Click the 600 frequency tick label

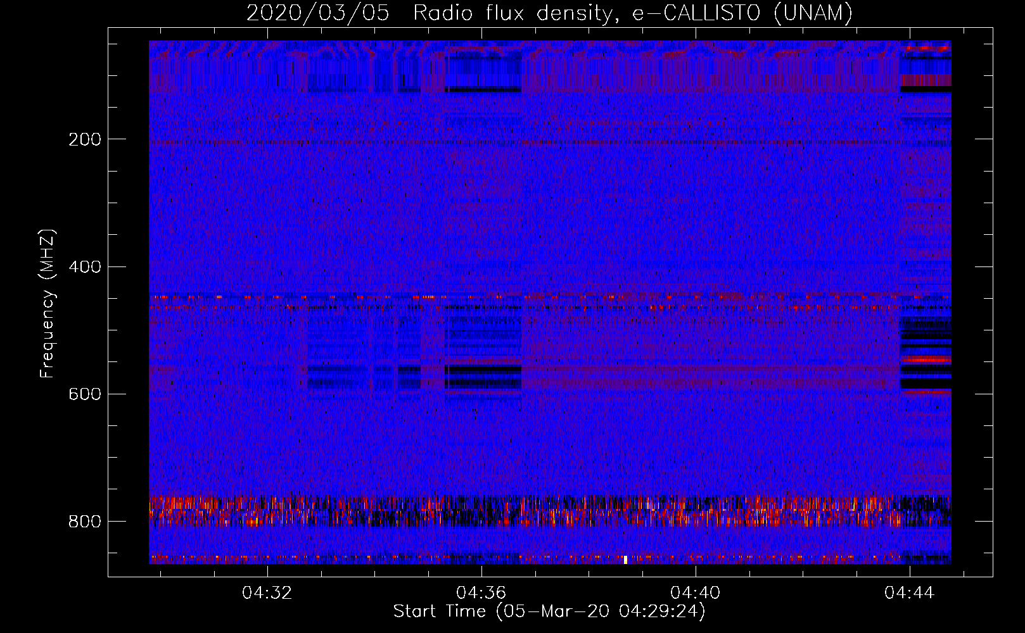(x=85, y=394)
